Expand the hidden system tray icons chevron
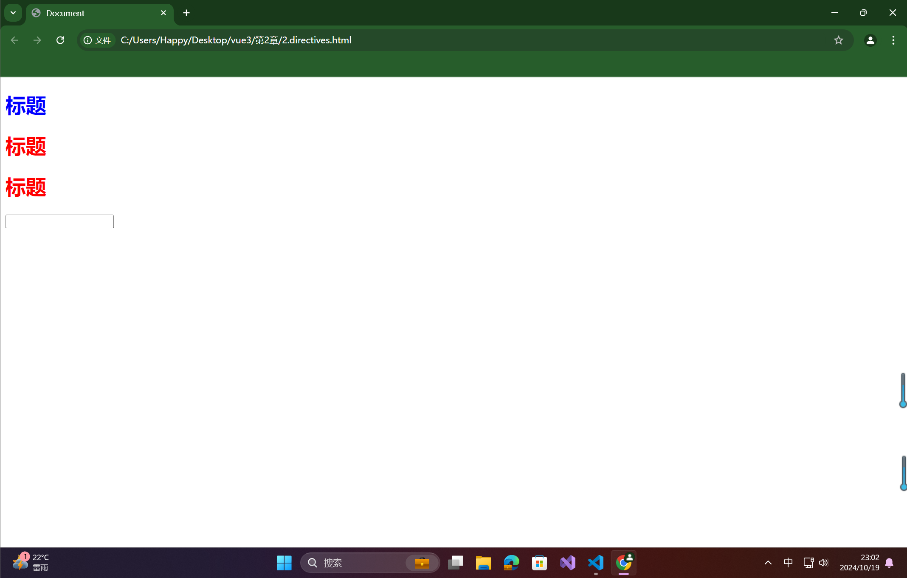This screenshot has height=578, width=907. [x=768, y=563]
